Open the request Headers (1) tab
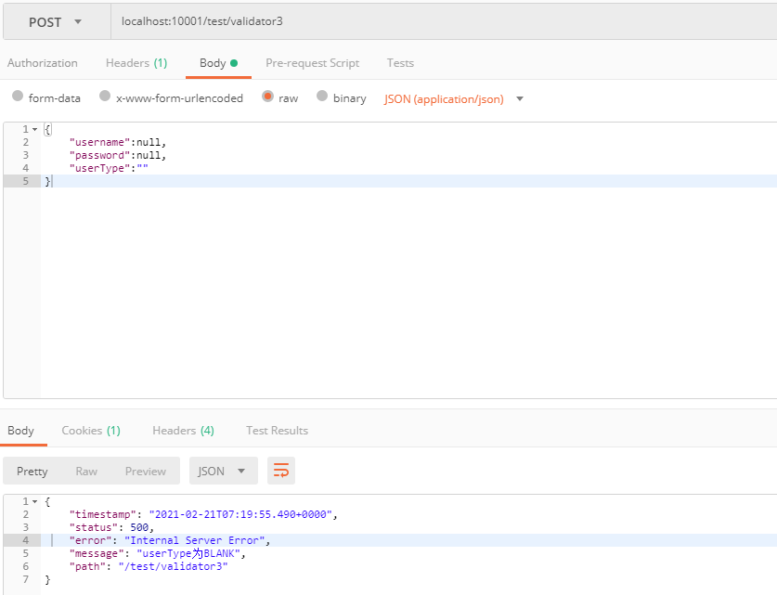The height and width of the screenshot is (595, 777). pos(136,63)
